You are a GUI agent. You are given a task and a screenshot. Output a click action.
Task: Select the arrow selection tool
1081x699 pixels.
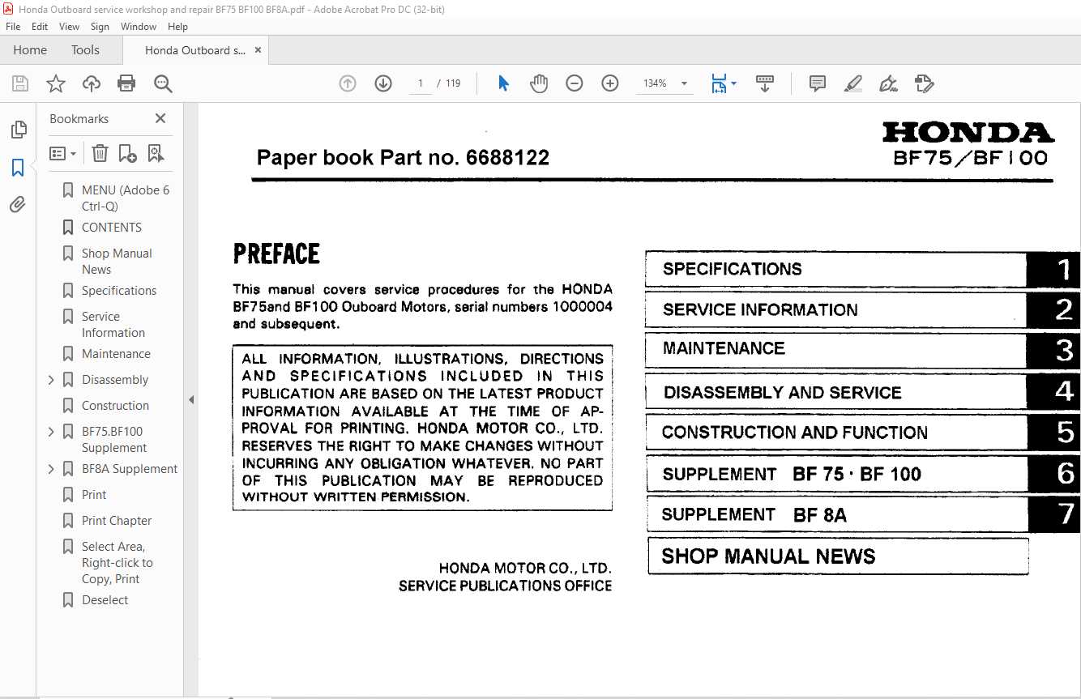tap(503, 83)
